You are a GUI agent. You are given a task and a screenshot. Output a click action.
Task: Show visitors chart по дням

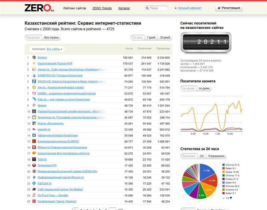(204, 89)
